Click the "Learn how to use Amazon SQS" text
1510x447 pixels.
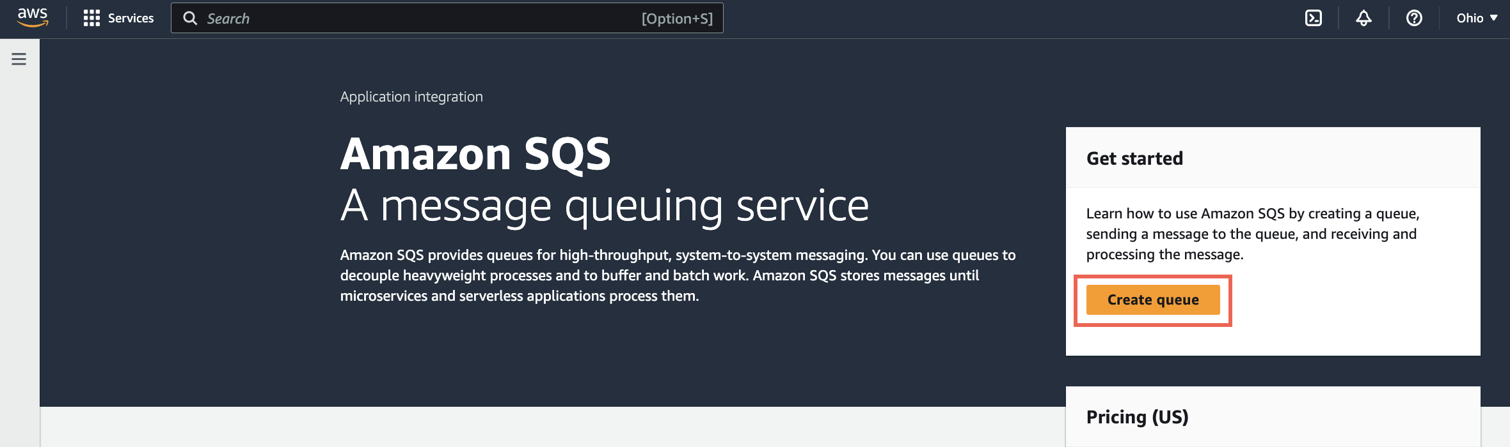coord(1252,234)
